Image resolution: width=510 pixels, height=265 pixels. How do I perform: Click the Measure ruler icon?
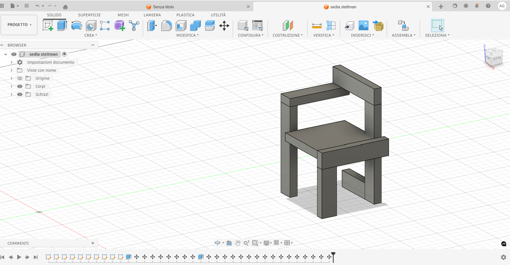(x=317, y=26)
